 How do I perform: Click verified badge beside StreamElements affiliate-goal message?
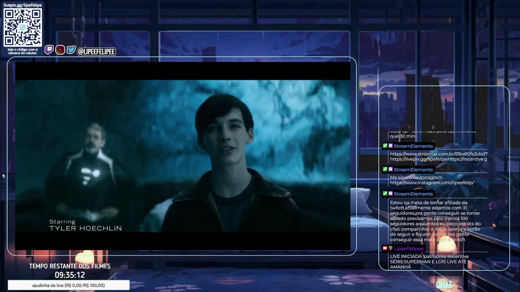(x=390, y=193)
